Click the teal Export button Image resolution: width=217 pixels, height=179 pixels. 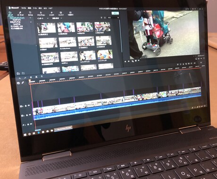[x=115, y=13]
